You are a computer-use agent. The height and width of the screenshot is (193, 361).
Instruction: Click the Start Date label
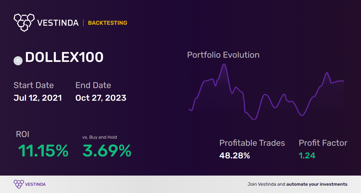[34, 85]
